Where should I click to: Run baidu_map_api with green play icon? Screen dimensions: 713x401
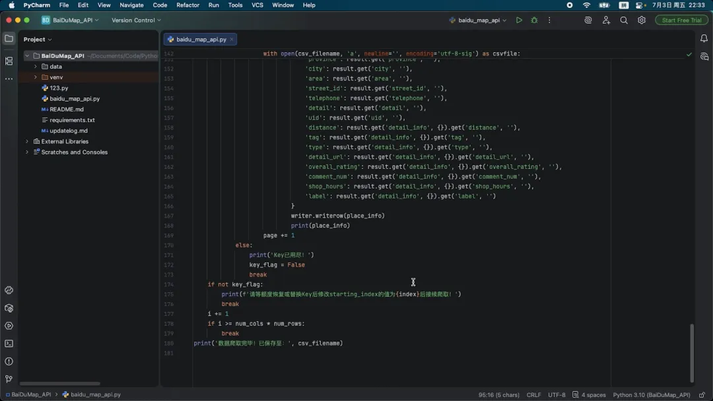(x=519, y=20)
